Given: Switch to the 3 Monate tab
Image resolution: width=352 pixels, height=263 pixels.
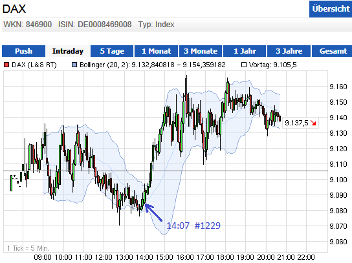Looking at the screenshot, I should pyautogui.click(x=201, y=51).
